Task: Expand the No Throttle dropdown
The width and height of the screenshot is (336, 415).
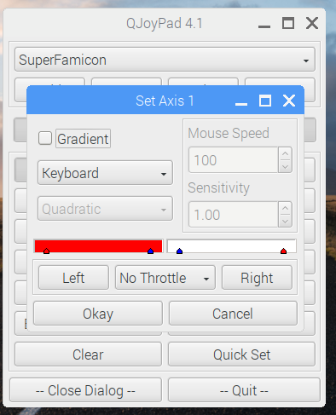Action: tap(165, 278)
